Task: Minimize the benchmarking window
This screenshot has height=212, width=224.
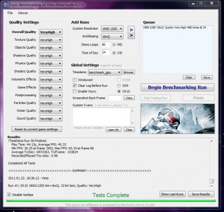Action: (193, 3)
